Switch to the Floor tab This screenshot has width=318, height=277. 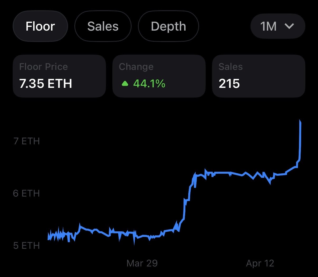[x=40, y=26]
